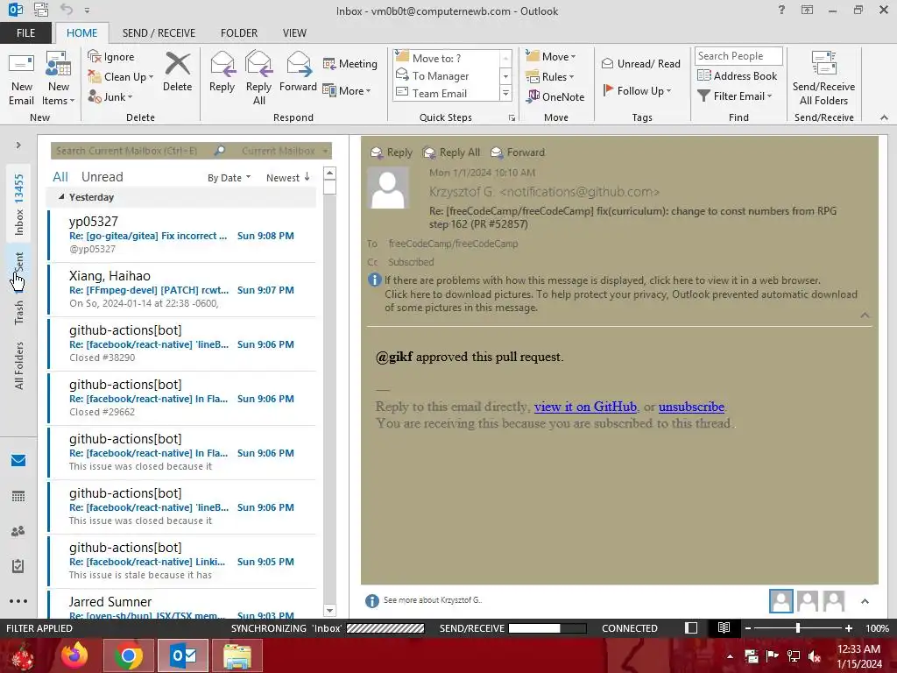Collapse the ribbon arrow
The height and width of the screenshot is (673, 897).
(884, 117)
